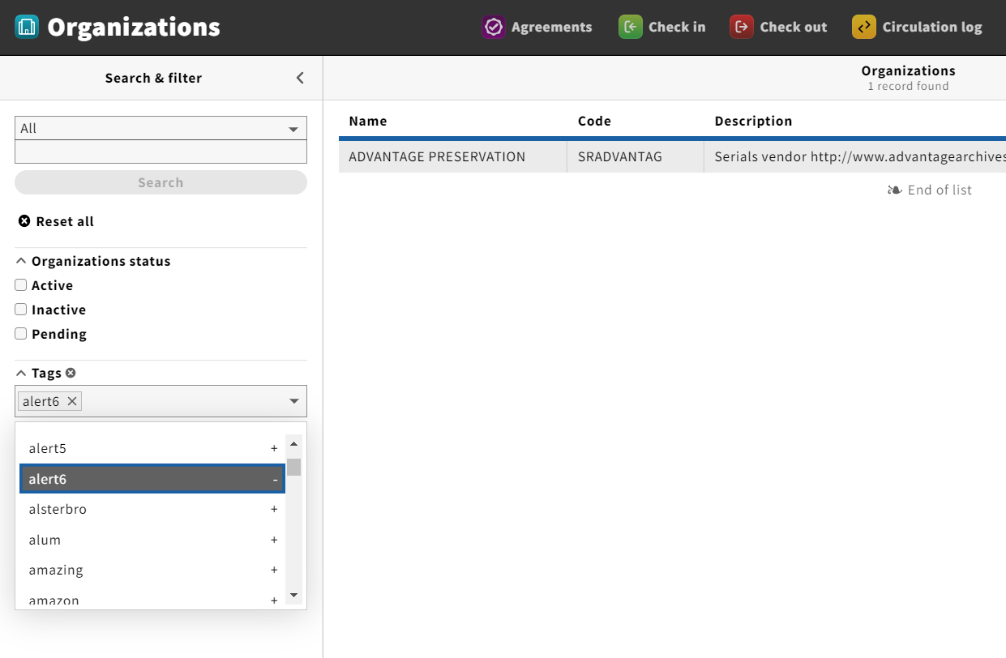Click the Check in app icon
1006x658 pixels.
click(631, 27)
